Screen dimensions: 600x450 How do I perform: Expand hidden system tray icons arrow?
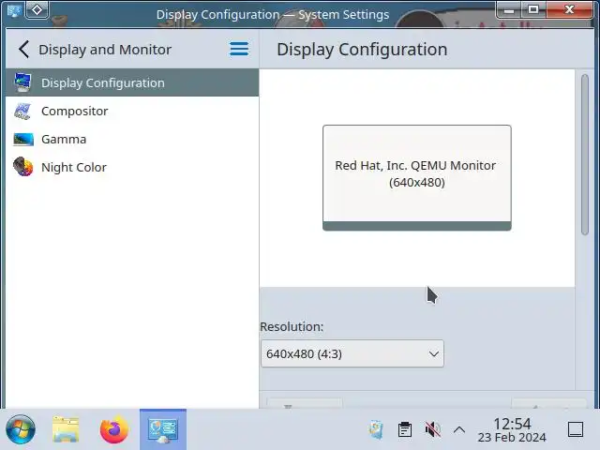pos(459,429)
